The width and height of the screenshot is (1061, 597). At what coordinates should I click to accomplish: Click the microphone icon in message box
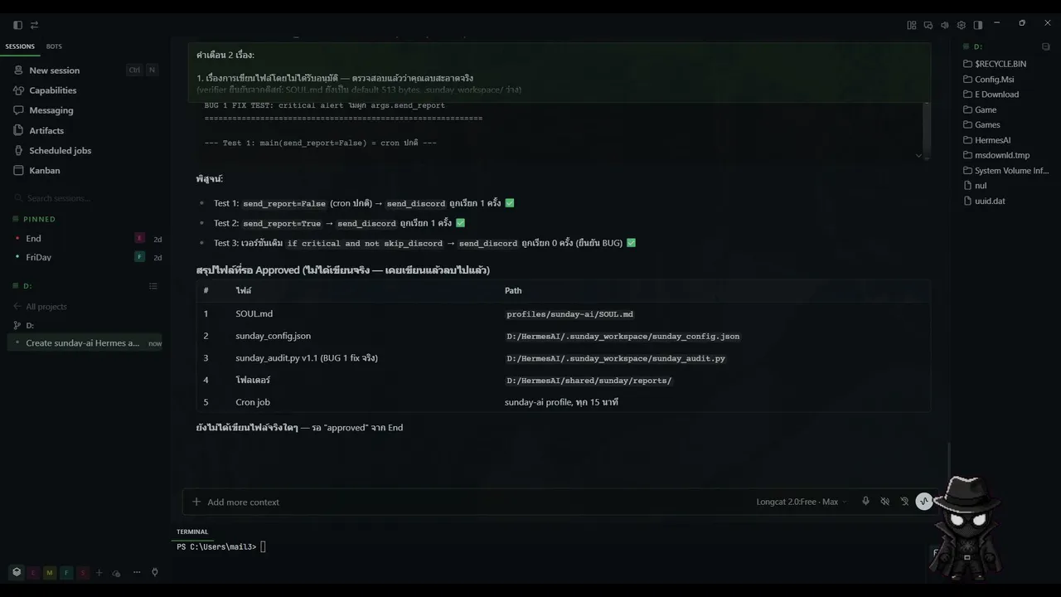point(865,502)
